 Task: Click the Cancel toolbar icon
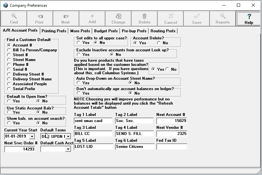point(170,19)
